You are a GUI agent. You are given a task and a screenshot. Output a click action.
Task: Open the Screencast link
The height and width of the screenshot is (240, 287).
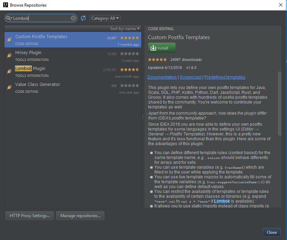[x=190, y=77]
